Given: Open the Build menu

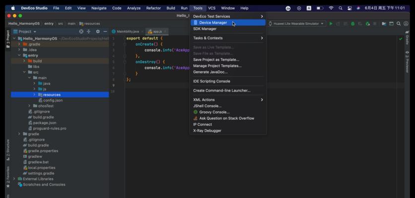Looking at the screenshot, I should (x=171, y=8).
